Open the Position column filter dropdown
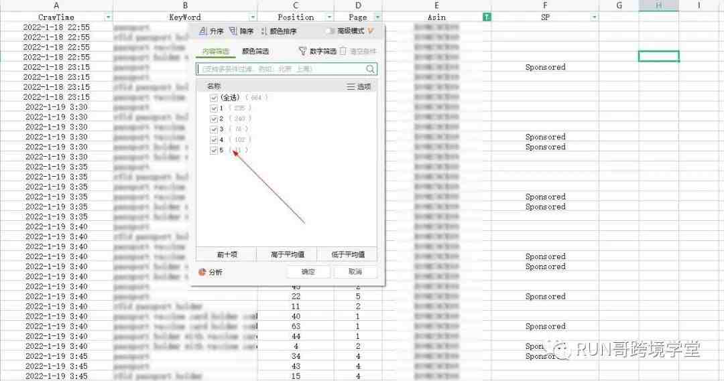Screen dimensions: 724x381 (x=329, y=17)
